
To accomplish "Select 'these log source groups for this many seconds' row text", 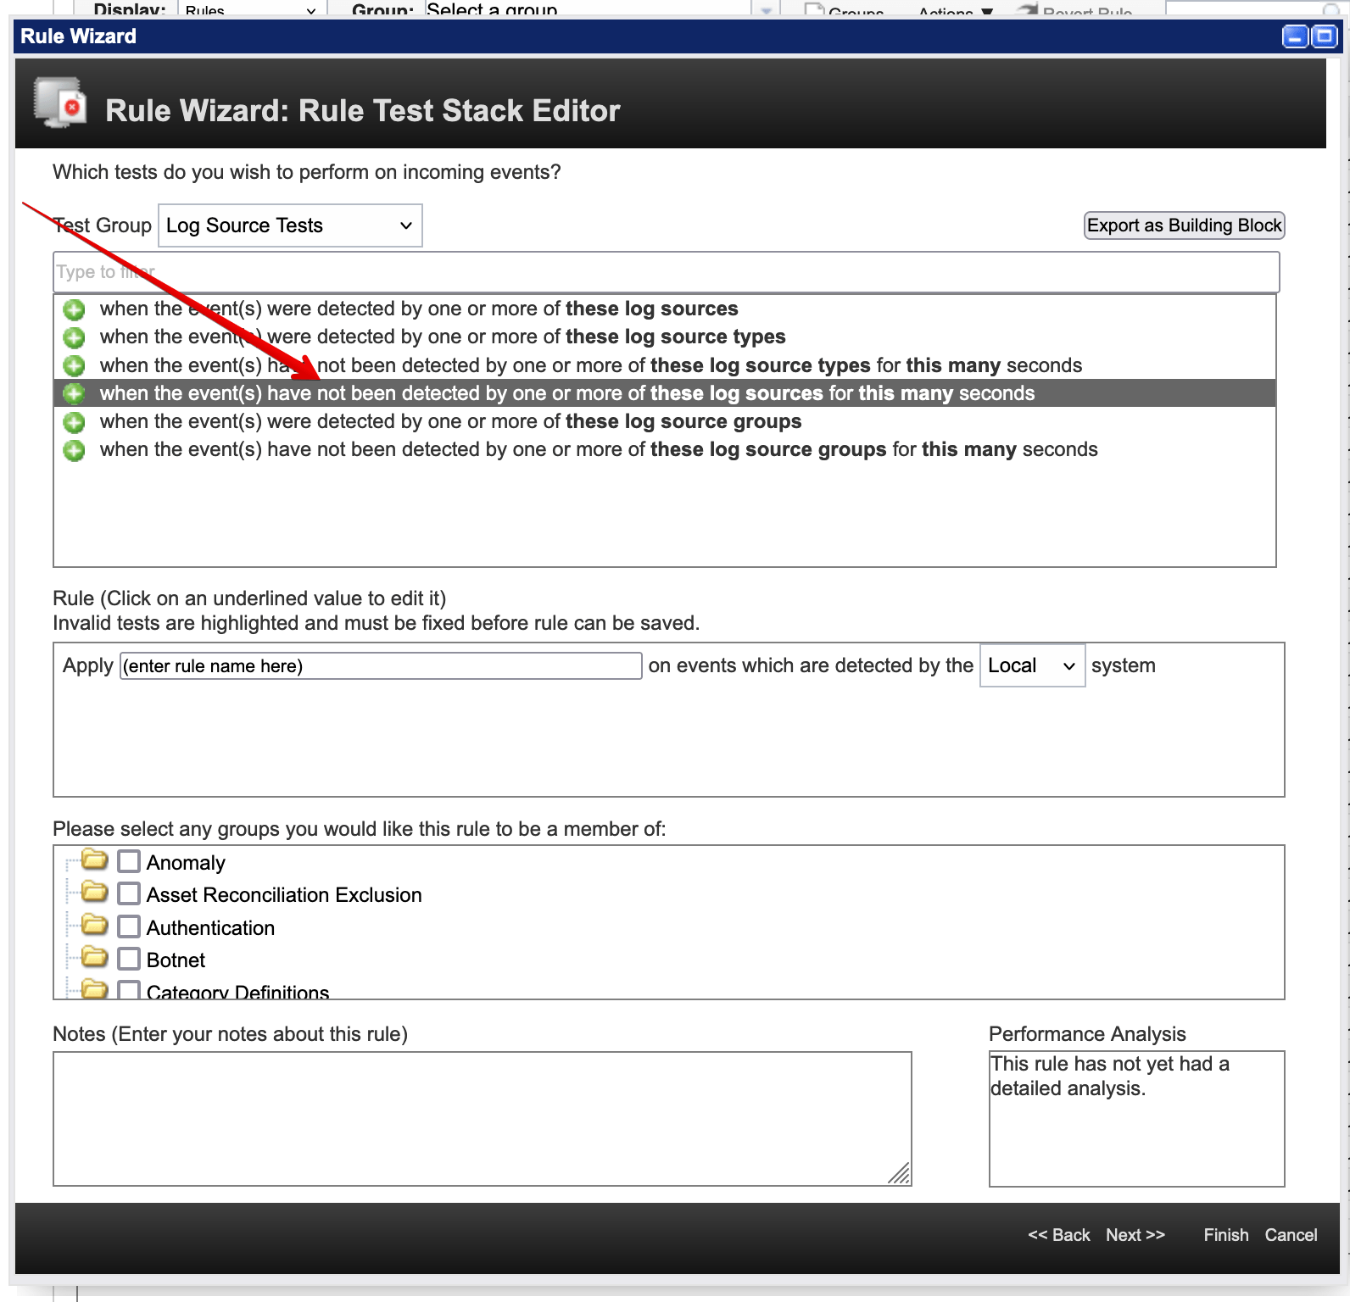I will 599,449.
